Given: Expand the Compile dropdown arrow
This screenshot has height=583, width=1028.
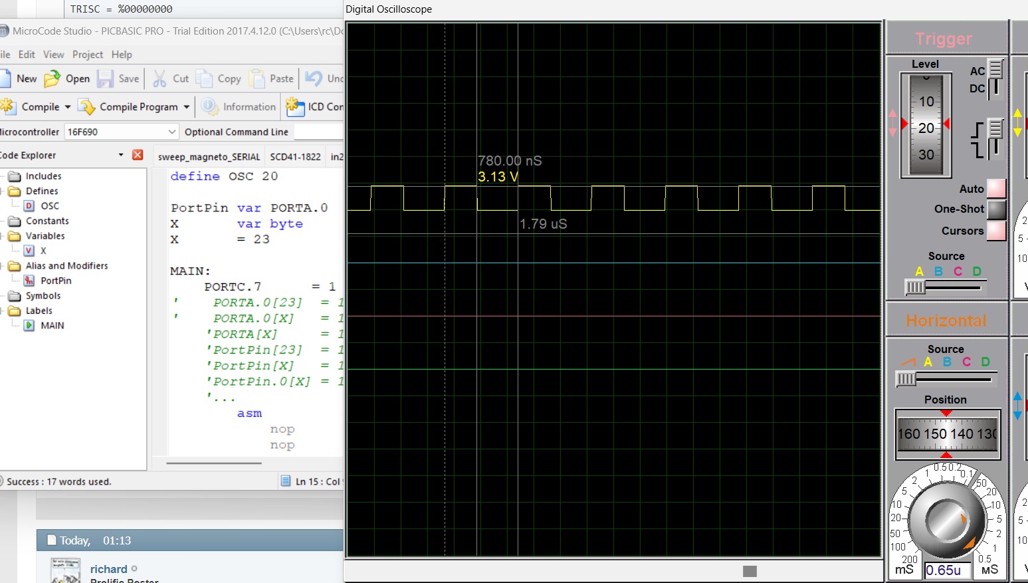Looking at the screenshot, I should click(x=68, y=107).
